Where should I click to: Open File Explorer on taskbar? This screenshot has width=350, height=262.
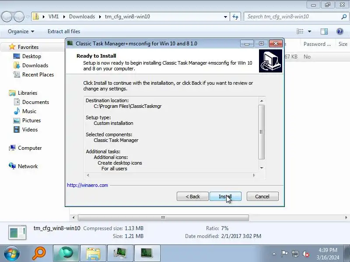tap(93, 253)
